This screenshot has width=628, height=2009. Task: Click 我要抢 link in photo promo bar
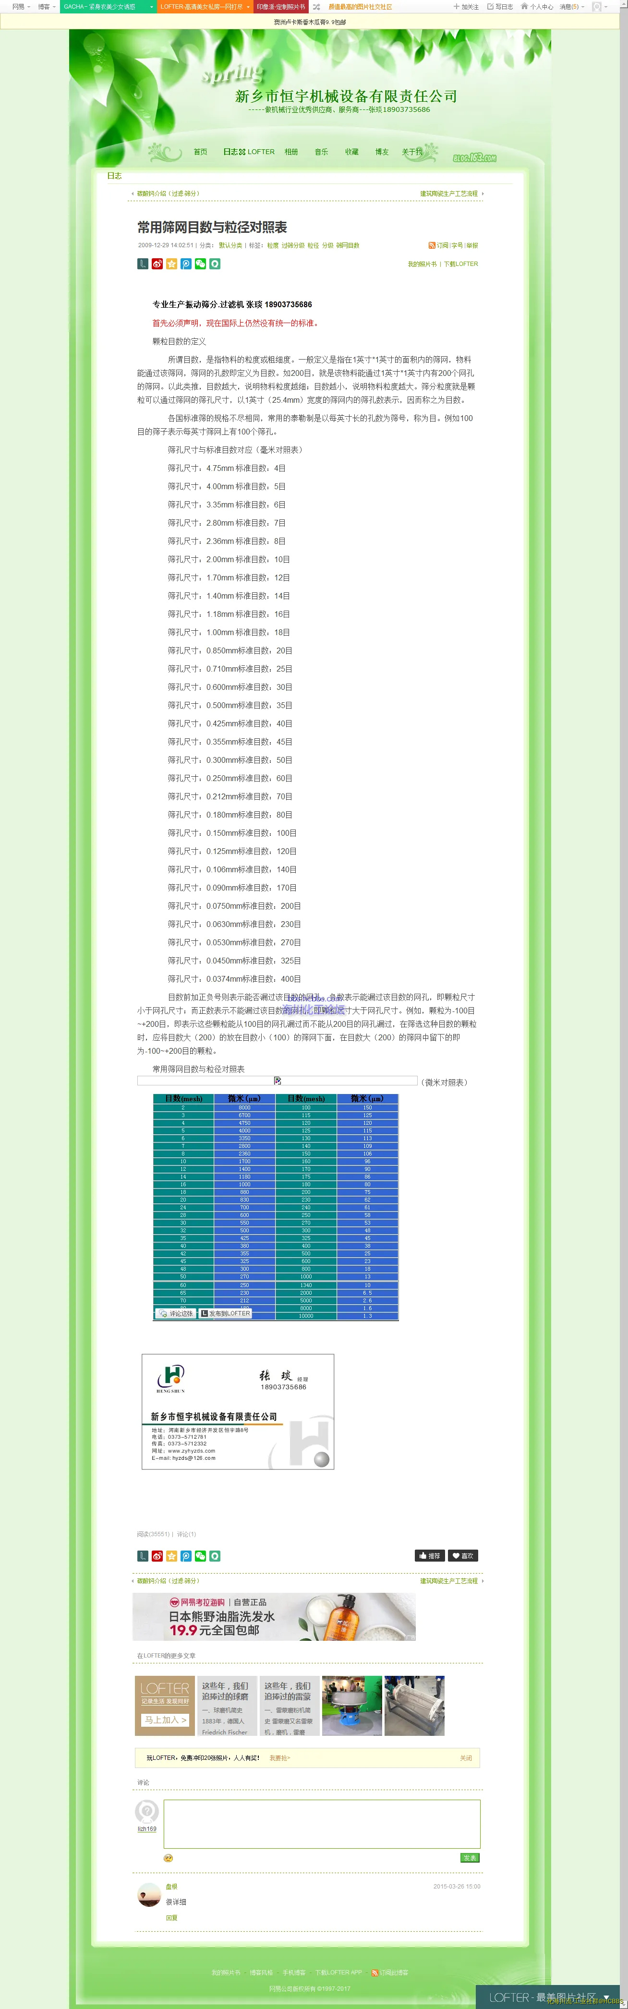point(279,1758)
